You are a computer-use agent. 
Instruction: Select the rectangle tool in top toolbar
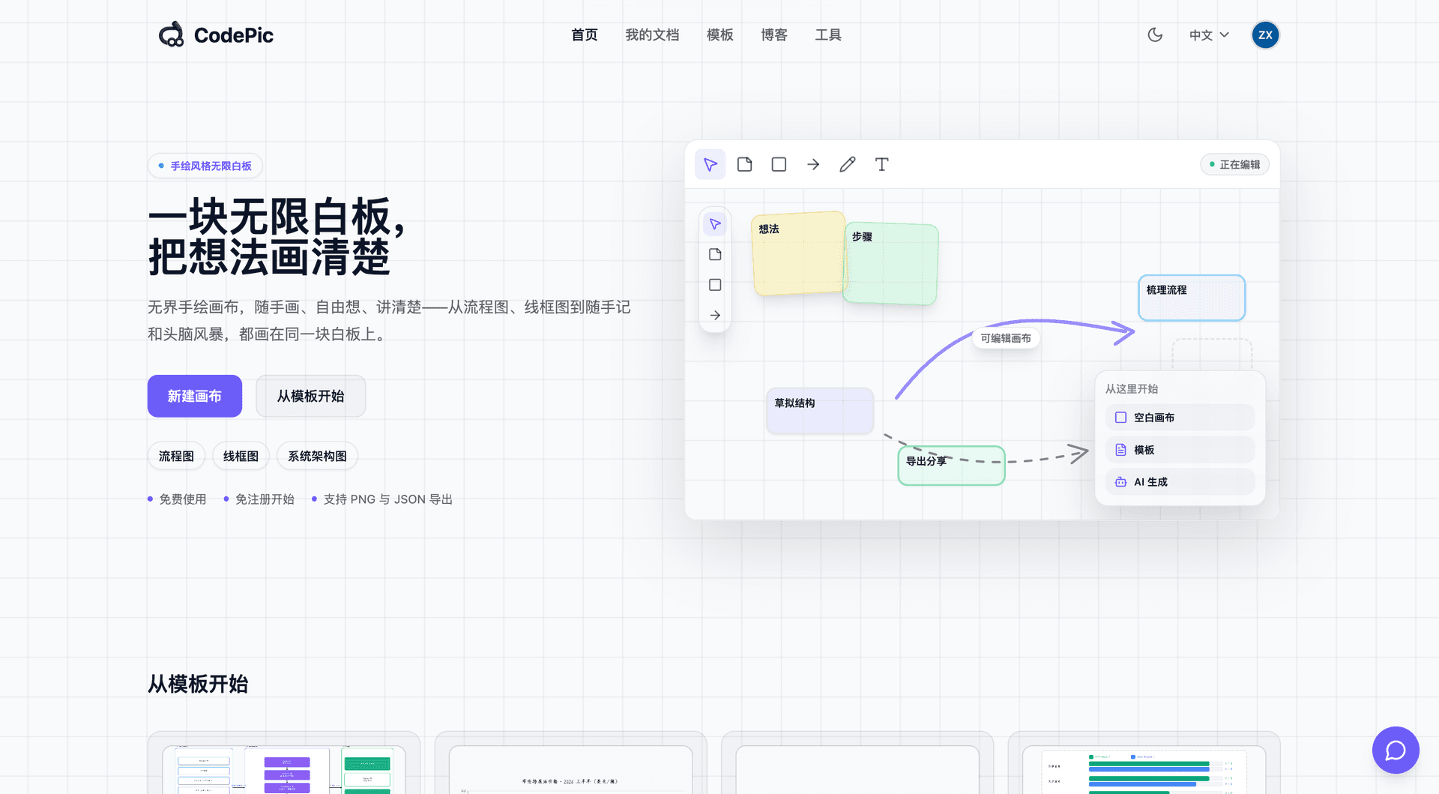[779, 164]
